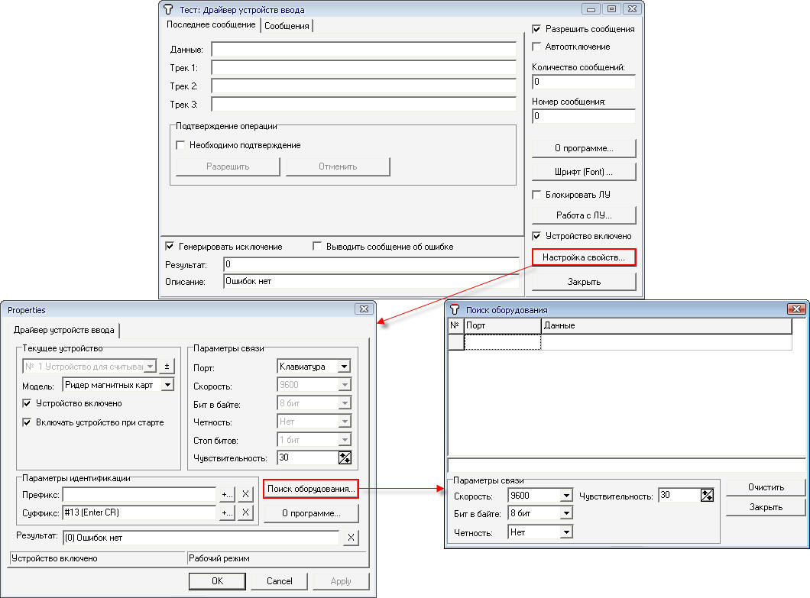Viewport: 810px width, 598px height.
Task: Click the +... button beside Префикс field
Action: tap(226, 493)
